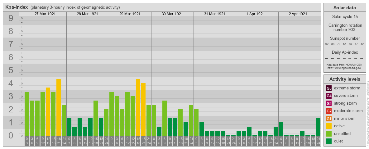Click the yellow 18-21 bar on 29 Mar
Viewport: 369px width, 149px height.
point(143,109)
